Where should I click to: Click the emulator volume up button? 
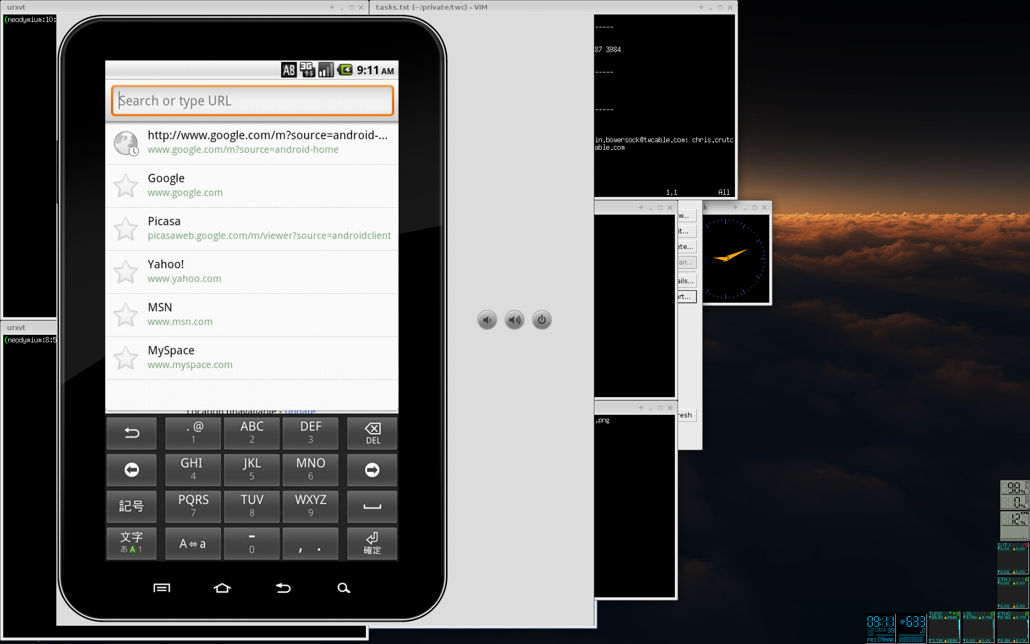[514, 320]
